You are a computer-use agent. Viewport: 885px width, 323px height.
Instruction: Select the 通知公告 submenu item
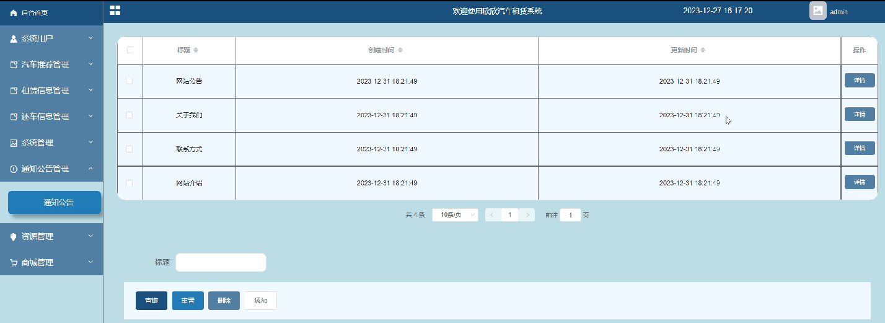pos(55,202)
